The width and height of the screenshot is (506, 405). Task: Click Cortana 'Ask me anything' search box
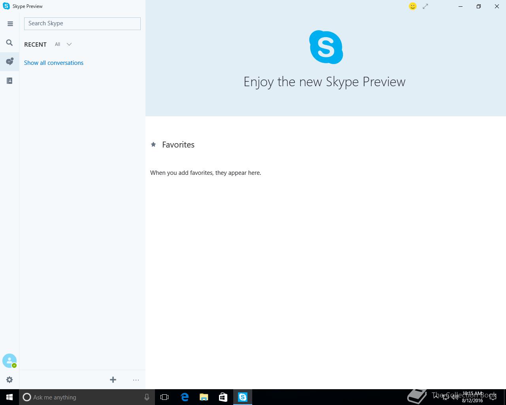[x=86, y=397]
